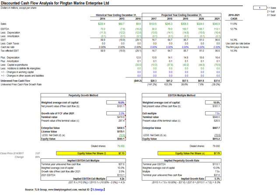The width and height of the screenshot is (280, 195).
Task: Select the Sales CAGR 11.6%
Action: click(234, 24)
